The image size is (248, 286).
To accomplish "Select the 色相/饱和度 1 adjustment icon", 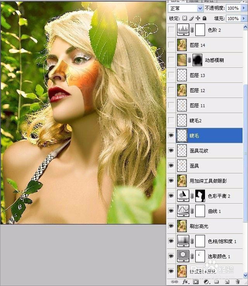I will pos(183,241).
